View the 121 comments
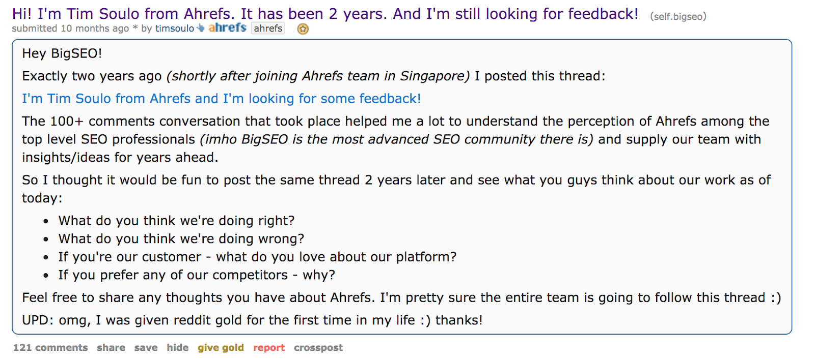 pos(50,347)
